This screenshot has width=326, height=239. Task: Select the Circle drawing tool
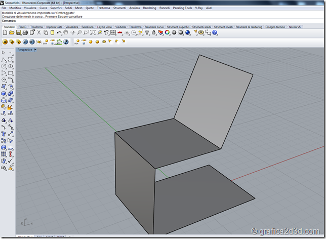click(4, 66)
